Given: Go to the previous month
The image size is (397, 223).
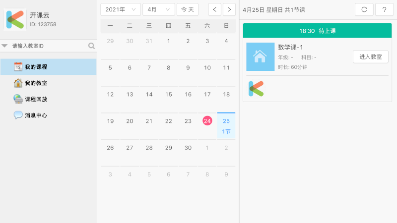Looking at the screenshot, I should (x=214, y=9).
